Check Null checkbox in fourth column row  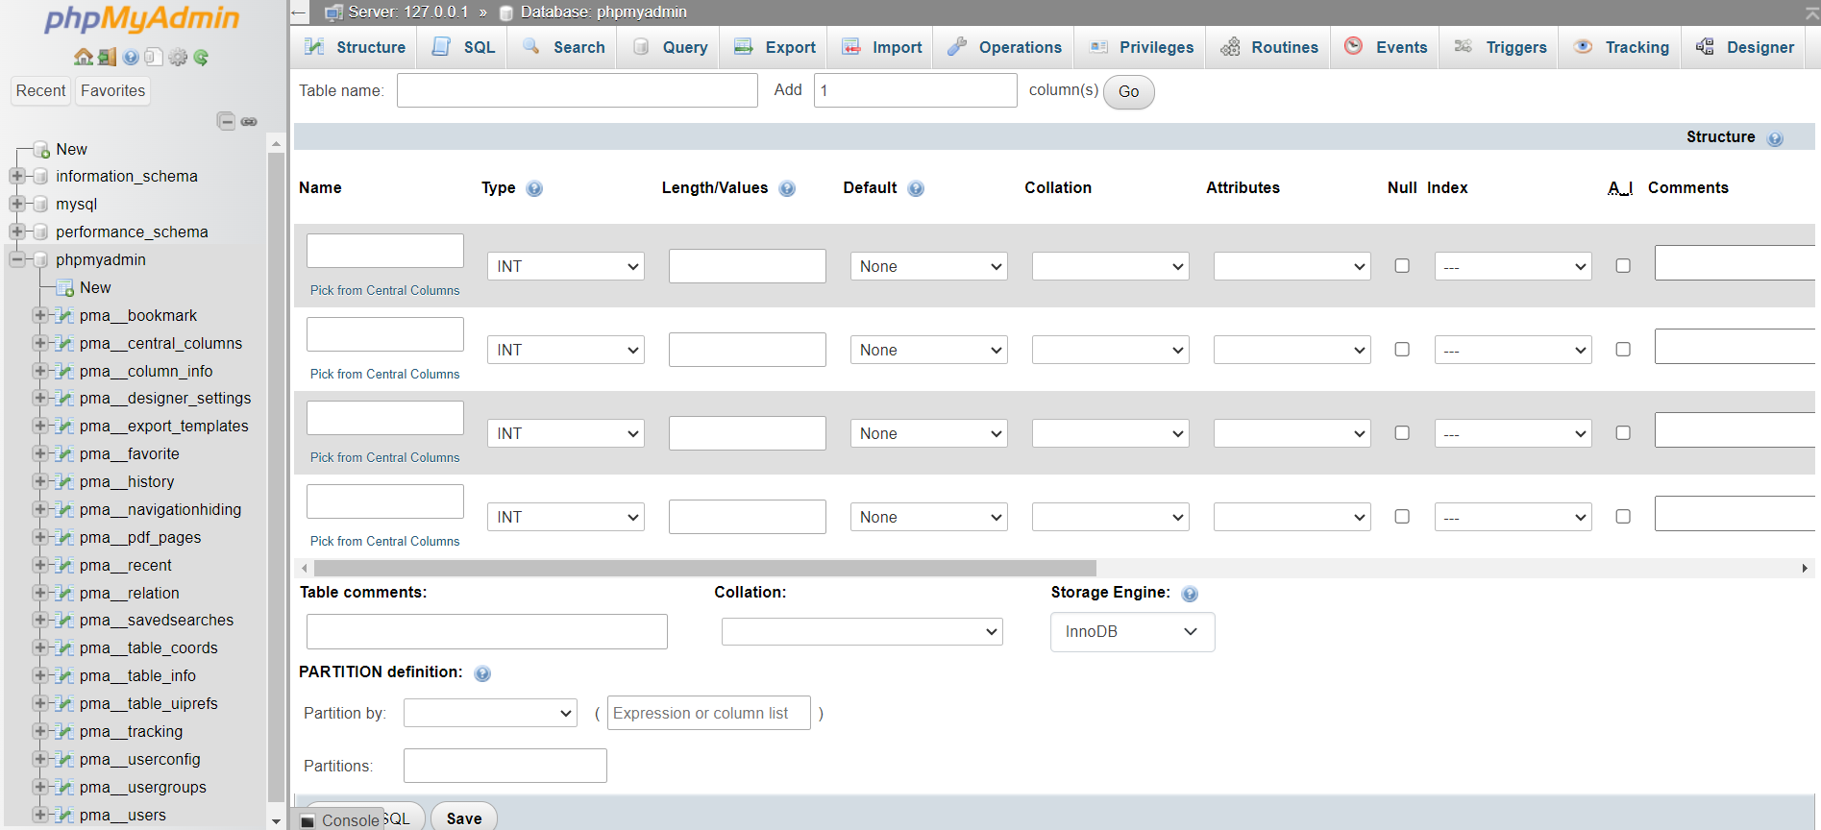pyautogui.click(x=1402, y=516)
